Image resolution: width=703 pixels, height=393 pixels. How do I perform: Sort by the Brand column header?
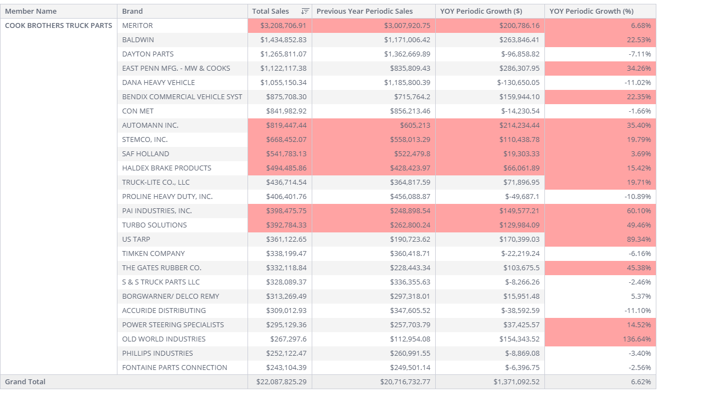tap(132, 11)
